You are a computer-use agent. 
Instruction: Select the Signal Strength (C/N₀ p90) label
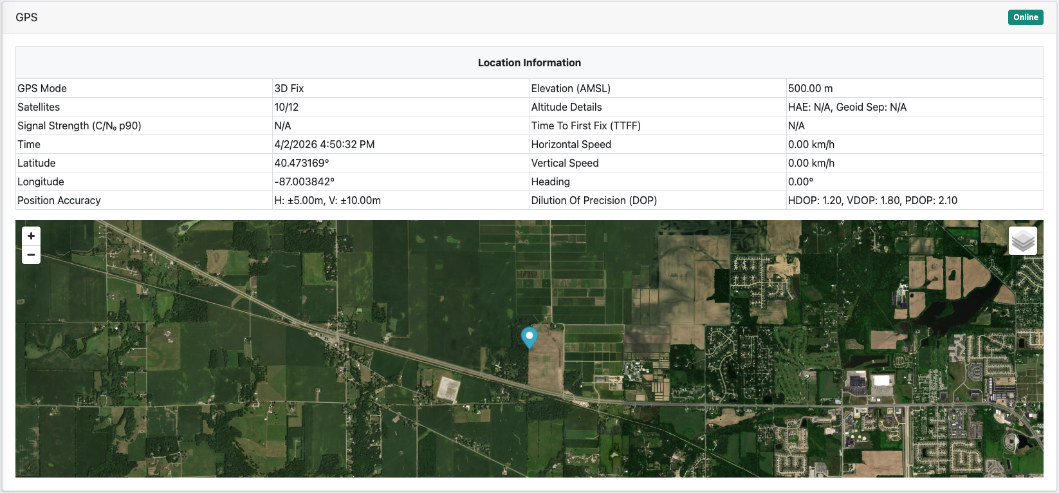coord(79,126)
